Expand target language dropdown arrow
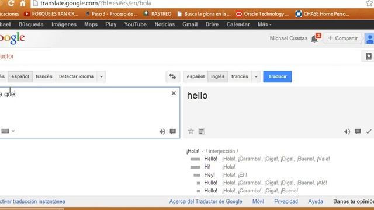Screen dimensions: 374x210 [x=256, y=76]
